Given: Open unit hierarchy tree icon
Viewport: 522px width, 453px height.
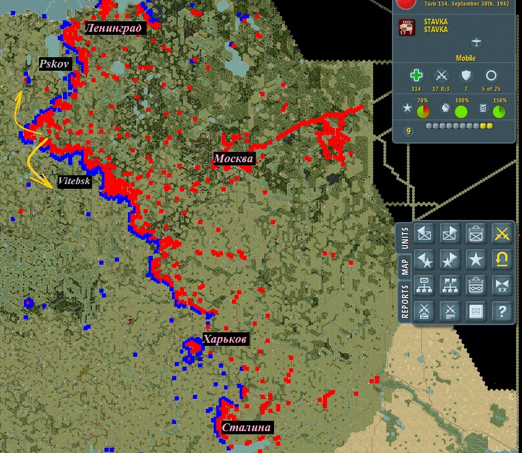Looking at the screenshot, I should pos(424,286).
